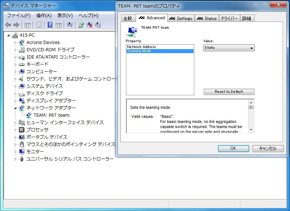
Task: Select the キーボード keyboard icon
Action: tap(21, 64)
